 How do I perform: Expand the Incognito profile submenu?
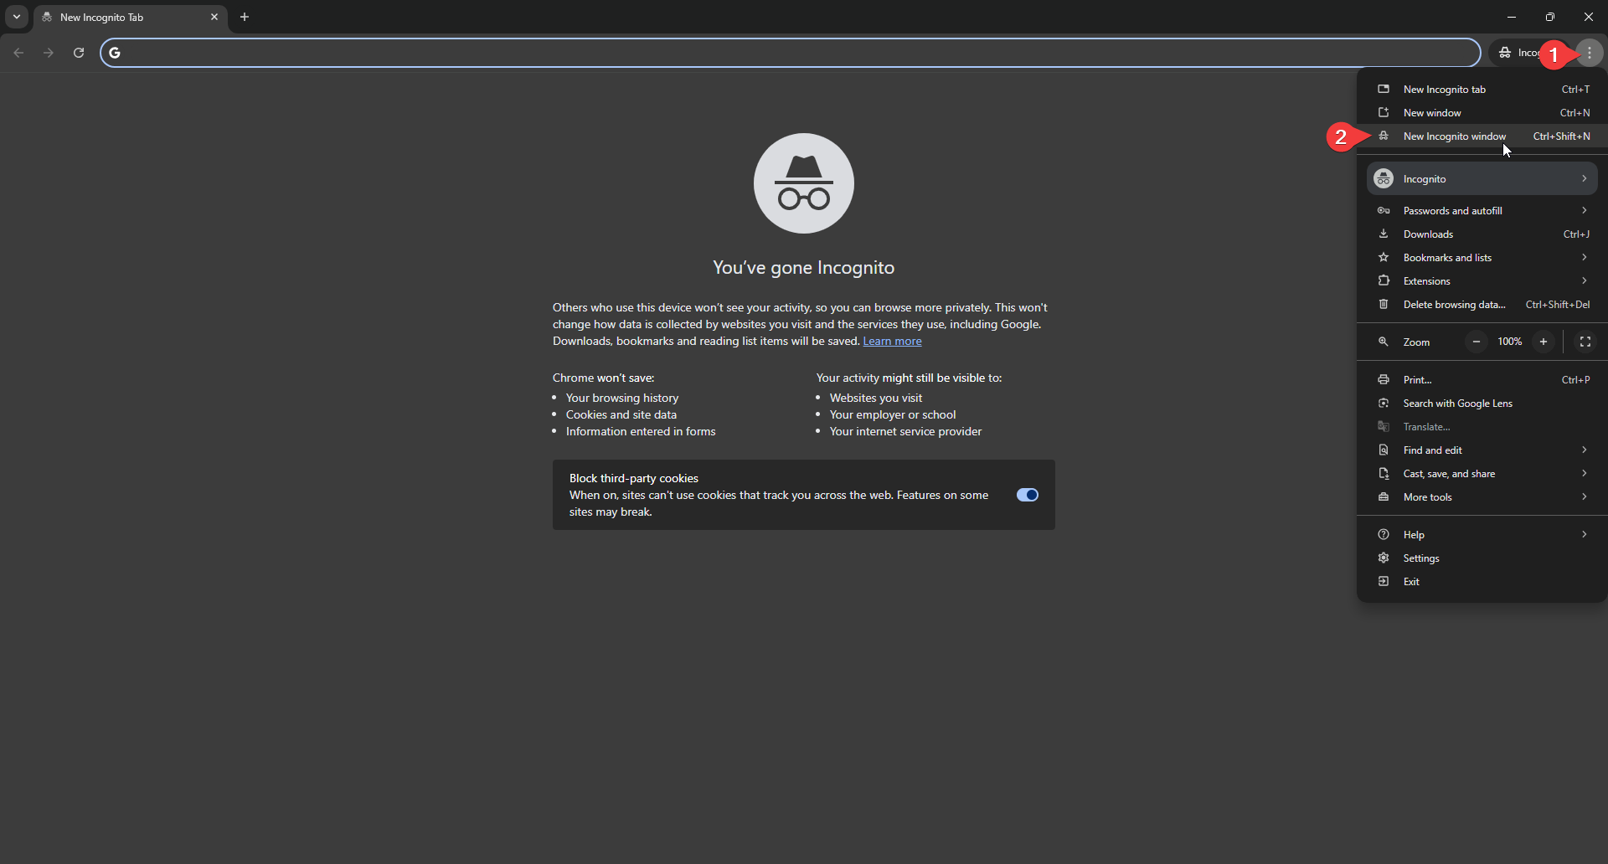[1482, 179]
